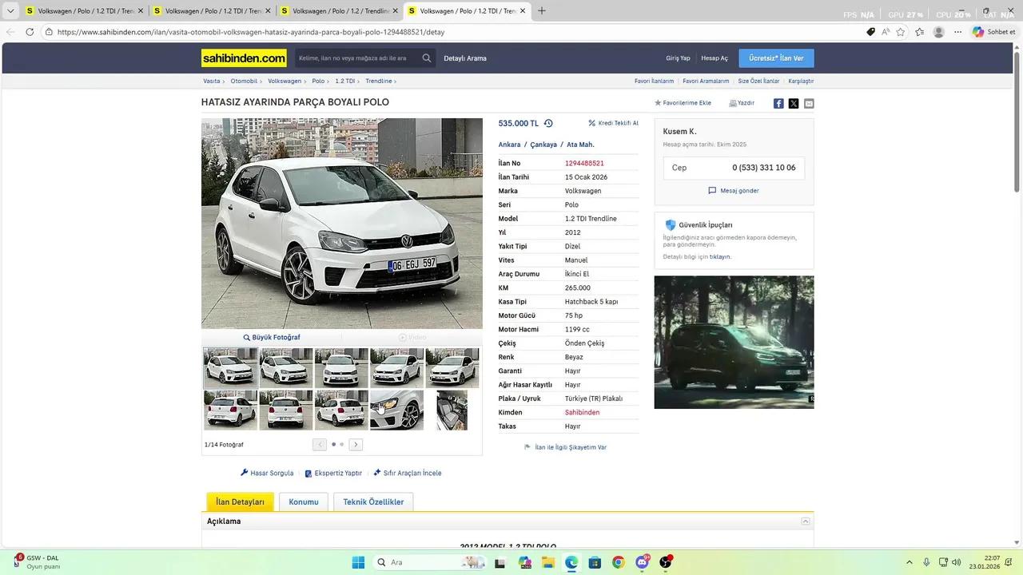Viewport: 1023px width, 575px height.
Task: Click Ücretsiz İlan Ver button
Action: [x=776, y=58]
